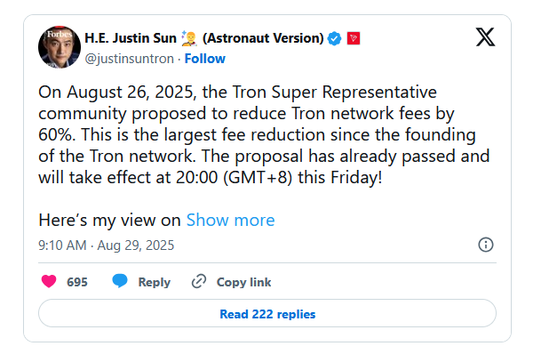The width and height of the screenshot is (533, 354).
Task: Open the Read 222 replies button
Action: [267, 313]
